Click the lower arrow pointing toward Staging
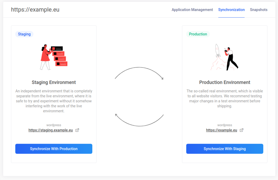278x180 pixels. (x=139, y=125)
